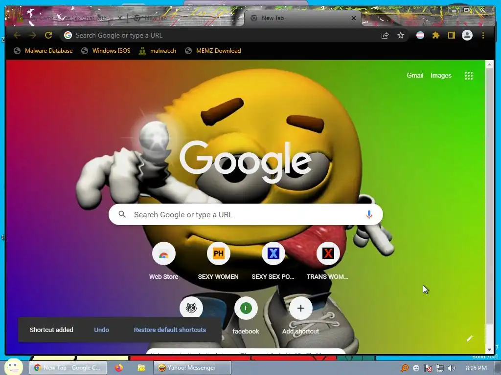The image size is (501, 375).
Task: Open Gmail link
Action: coord(415,76)
